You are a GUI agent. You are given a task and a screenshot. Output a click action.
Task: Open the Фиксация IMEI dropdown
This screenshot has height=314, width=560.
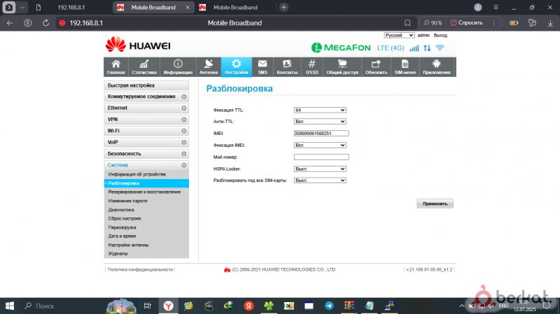tap(321, 145)
